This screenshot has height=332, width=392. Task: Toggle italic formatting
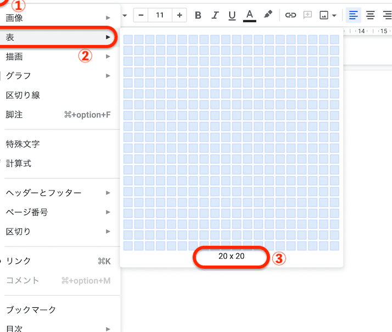click(x=215, y=15)
